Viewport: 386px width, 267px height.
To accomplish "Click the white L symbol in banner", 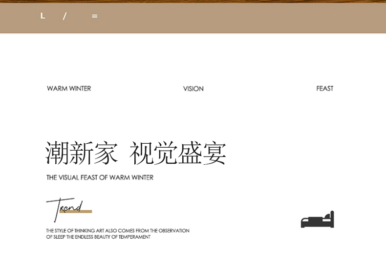I will click(43, 16).
